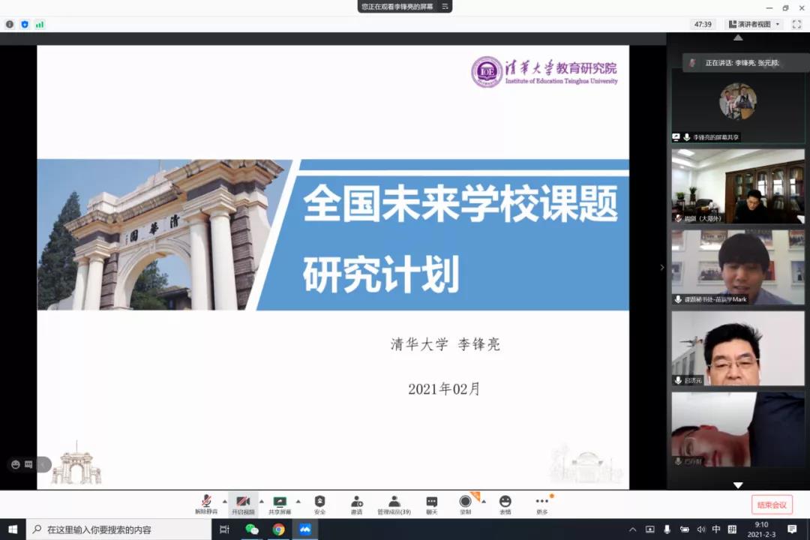
Task: Start recording with 录制 button
Action: 465,504
